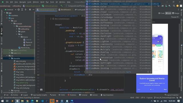The width and height of the screenshot is (183, 103).
Task: Open App Quality Insights window
Action: [x=39, y=95]
